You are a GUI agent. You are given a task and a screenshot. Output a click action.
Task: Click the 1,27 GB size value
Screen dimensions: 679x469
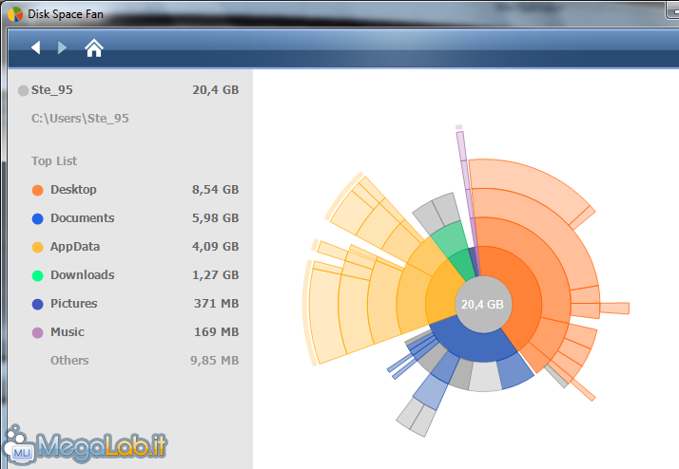pyautogui.click(x=216, y=275)
